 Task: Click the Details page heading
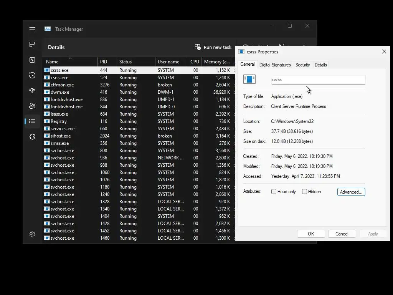pyautogui.click(x=56, y=47)
